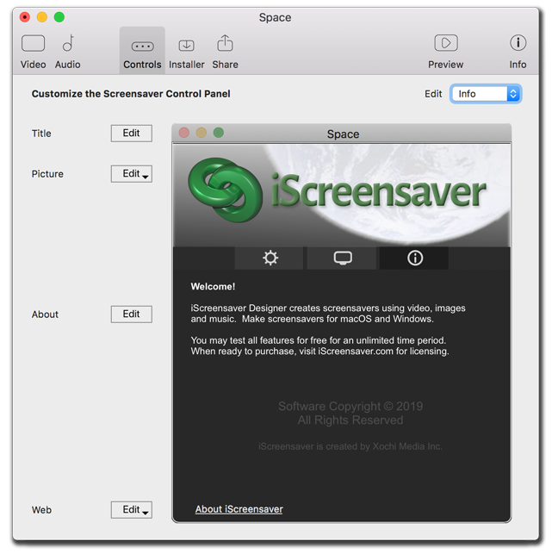Open the Video toolbar section
The width and height of the screenshot is (552, 554).
coord(34,52)
